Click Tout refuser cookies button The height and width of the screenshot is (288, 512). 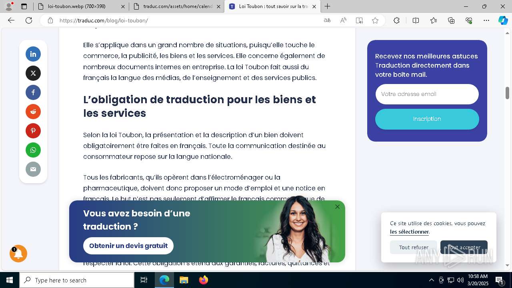pyautogui.click(x=414, y=247)
